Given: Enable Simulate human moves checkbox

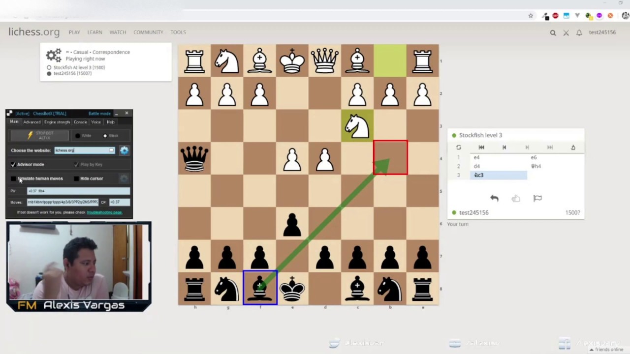Looking at the screenshot, I should pos(13,178).
